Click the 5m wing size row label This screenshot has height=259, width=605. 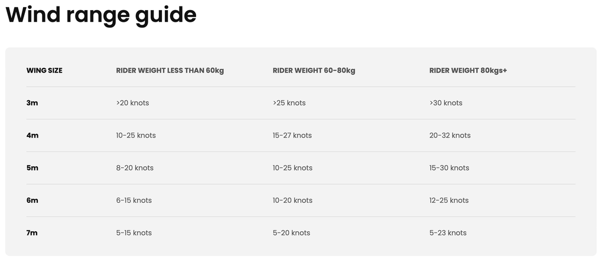(x=32, y=168)
